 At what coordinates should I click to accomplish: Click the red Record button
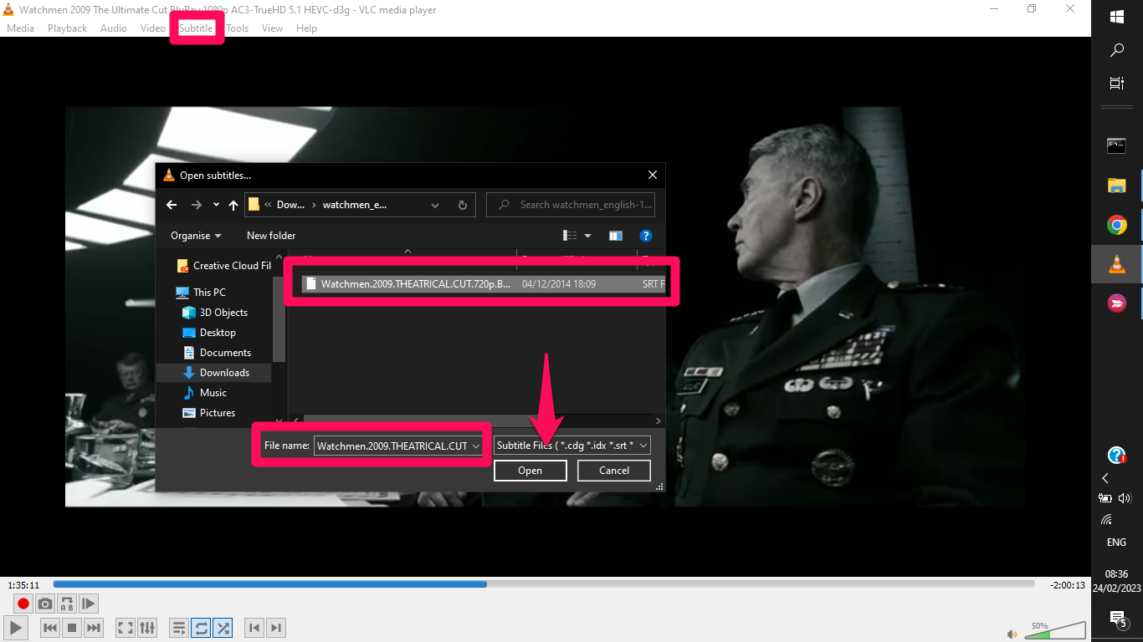(23, 604)
